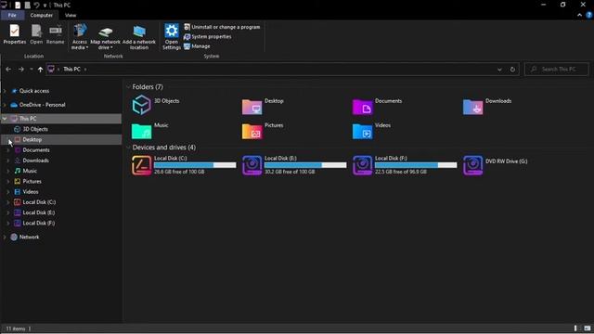The width and height of the screenshot is (594, 334).
Task: Open Help via the question mark
Action: pos(589,15)
